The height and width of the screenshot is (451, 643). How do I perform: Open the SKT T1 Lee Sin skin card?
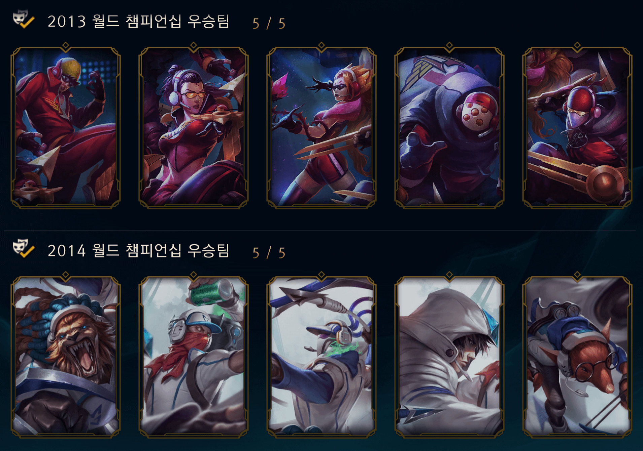click(x=66, y=127)
